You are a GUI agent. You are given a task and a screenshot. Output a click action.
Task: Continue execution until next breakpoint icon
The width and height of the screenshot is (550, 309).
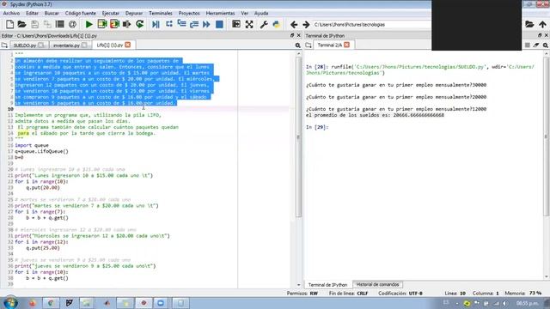click(x=206, y=24)
